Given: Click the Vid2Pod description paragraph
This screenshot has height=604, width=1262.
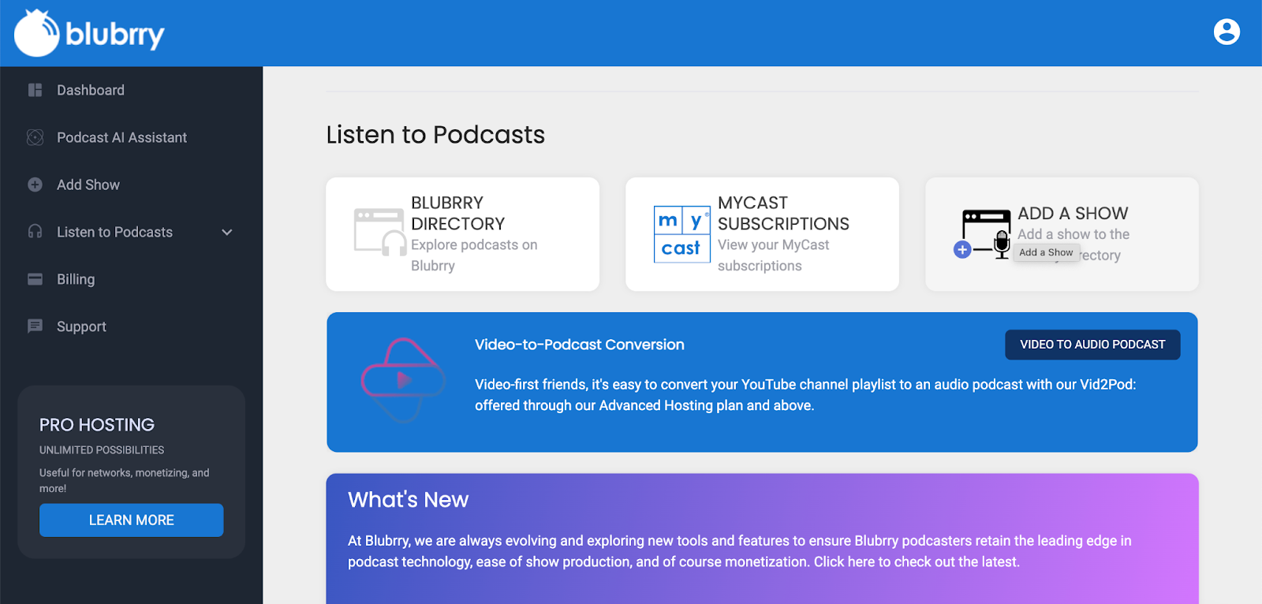Looking at the screenshot, I should tap(805, 395).
